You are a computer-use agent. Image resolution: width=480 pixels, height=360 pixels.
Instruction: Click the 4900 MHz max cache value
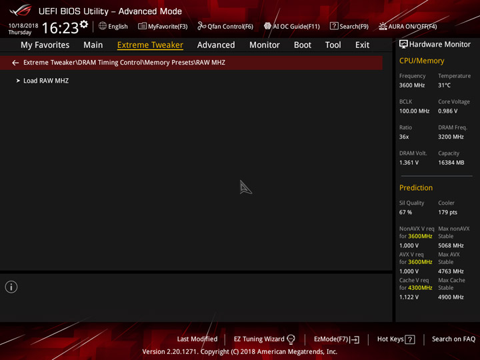[451, 297]
